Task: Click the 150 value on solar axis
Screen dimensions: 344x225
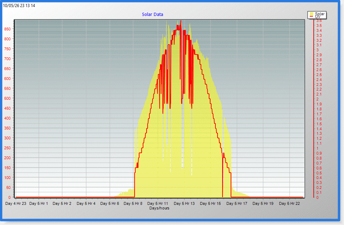Action: (x=7, y=168)
